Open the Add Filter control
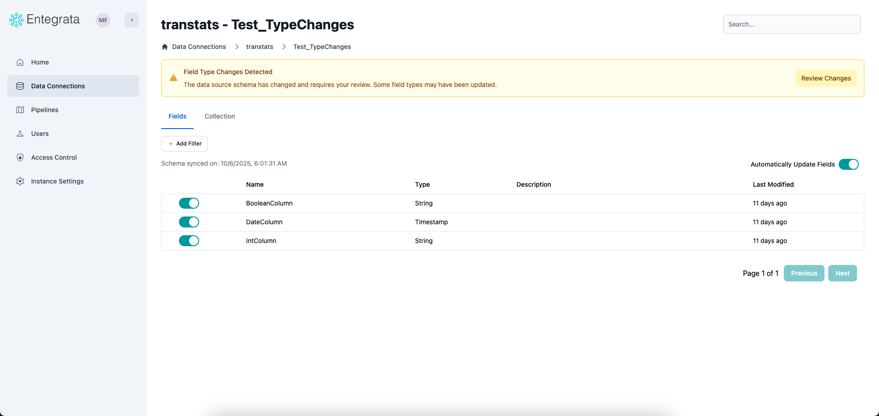 click(184, 143)
